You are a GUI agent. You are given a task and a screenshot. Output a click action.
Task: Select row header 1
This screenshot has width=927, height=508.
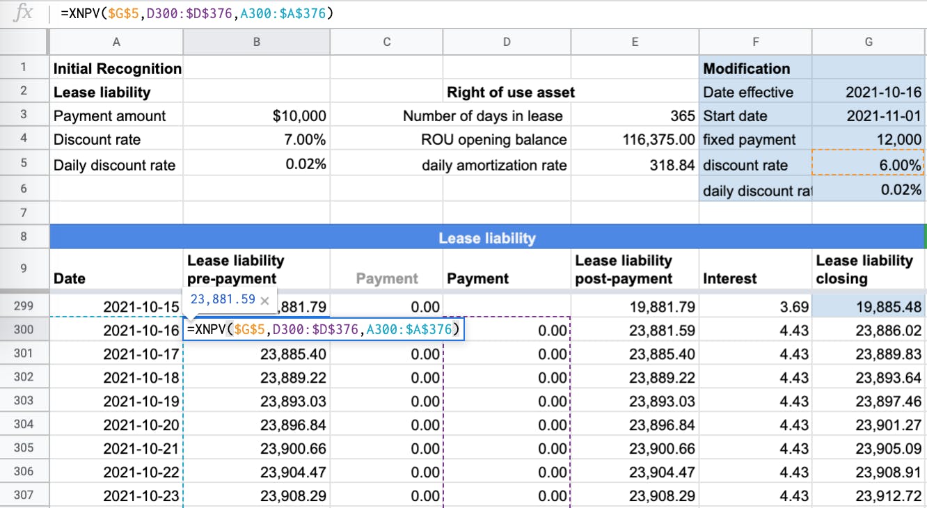[x=24, y=68]
